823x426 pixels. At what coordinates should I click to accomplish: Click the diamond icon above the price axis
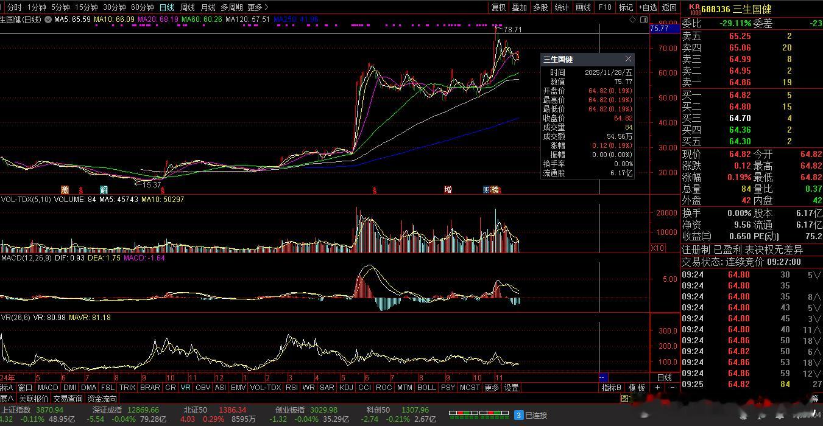point(632,19)
